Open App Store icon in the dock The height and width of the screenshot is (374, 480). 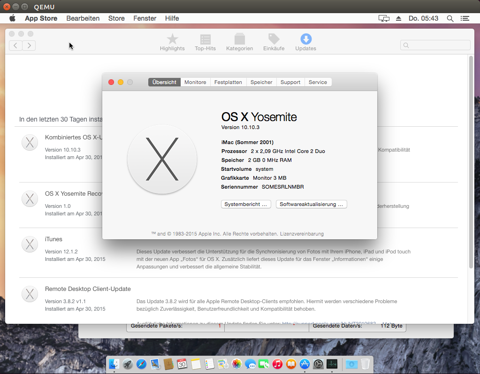pos(305,364)
